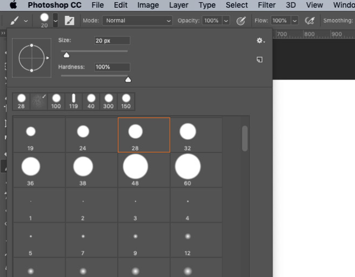Select recent brush 150
355x277 pixels.
126,101
